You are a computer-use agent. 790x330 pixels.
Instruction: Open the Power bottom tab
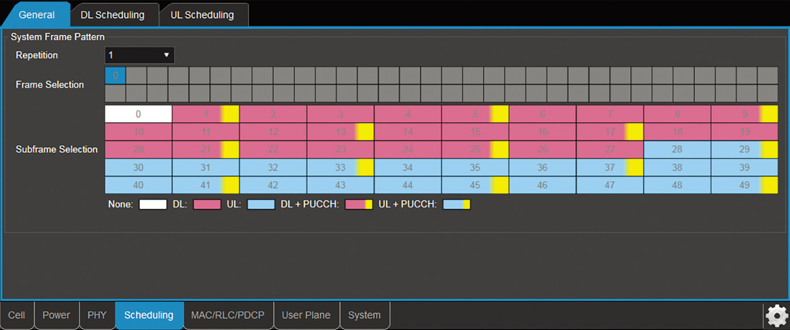click(x=56, y=315)
